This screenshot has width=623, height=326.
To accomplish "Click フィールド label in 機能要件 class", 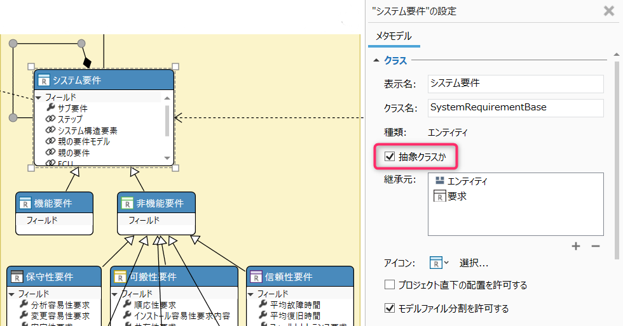I will [42, 220].
